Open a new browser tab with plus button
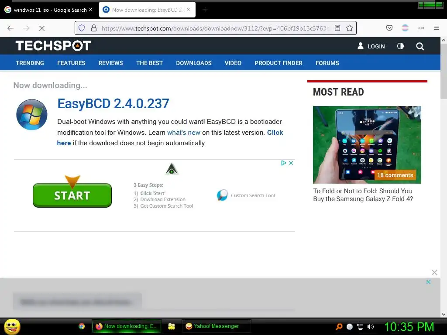 [x=205, y=10]
